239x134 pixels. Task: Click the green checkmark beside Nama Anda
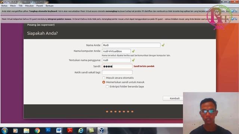pyautogui.click(x=163, y=45)
